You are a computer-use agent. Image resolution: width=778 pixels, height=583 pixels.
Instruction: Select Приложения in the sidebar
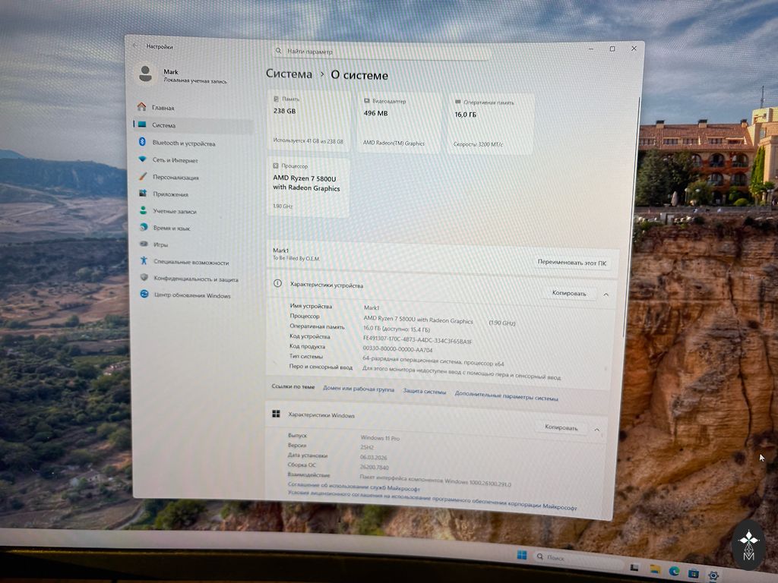170,194
